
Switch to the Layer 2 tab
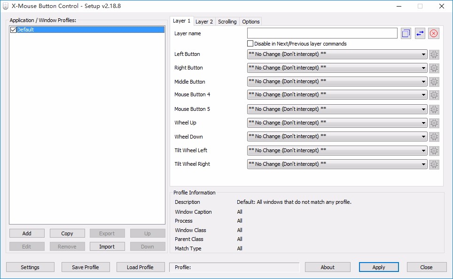pos(204,22)
